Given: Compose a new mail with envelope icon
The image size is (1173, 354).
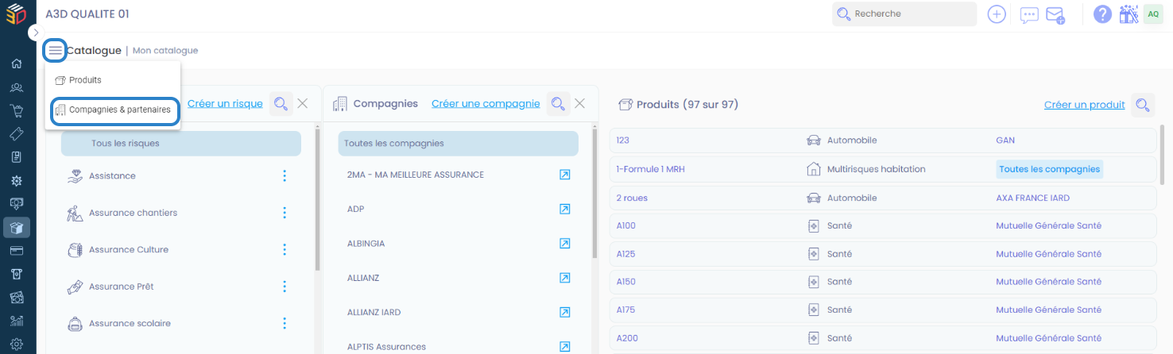Looking at the screenshot, I should point(1055,15).
